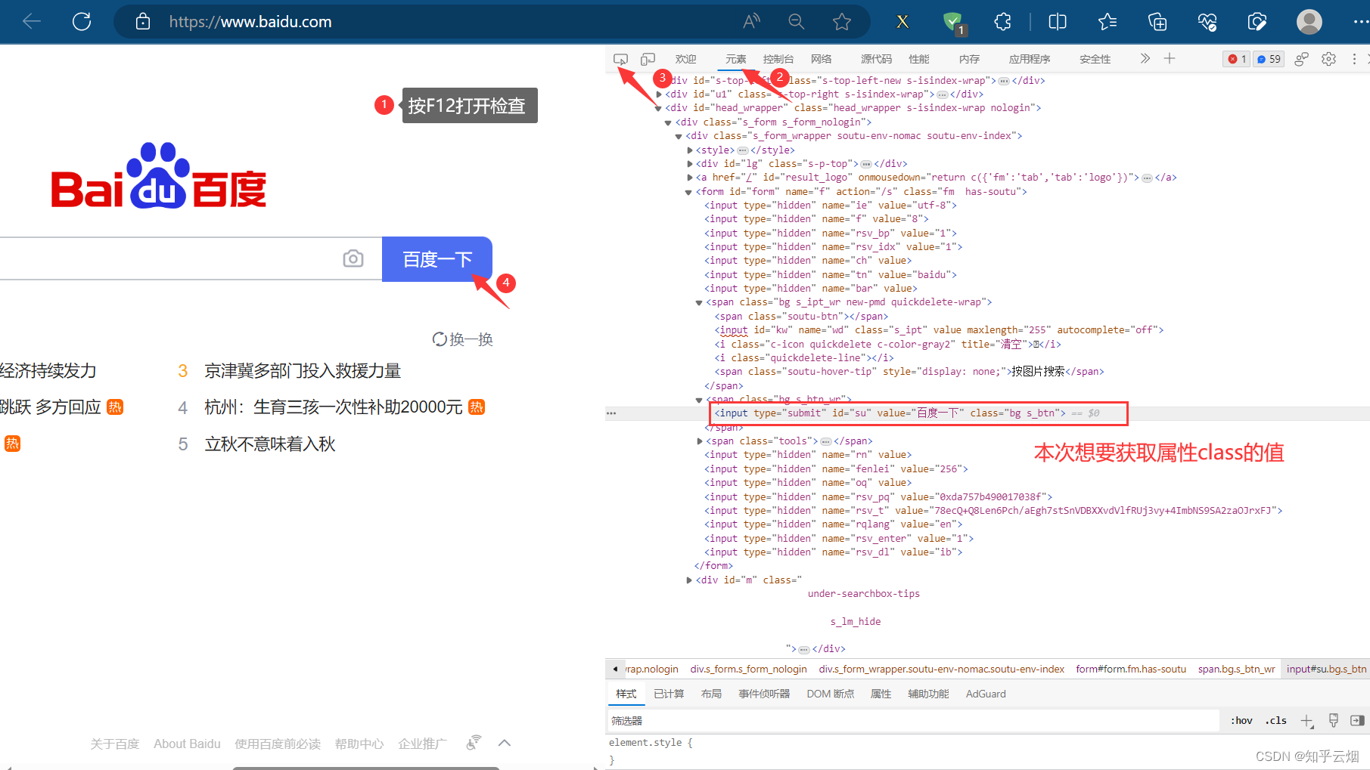Collapse the form id="form" node
Viewport: 1370px width, 770px height.
click(688, 192)
